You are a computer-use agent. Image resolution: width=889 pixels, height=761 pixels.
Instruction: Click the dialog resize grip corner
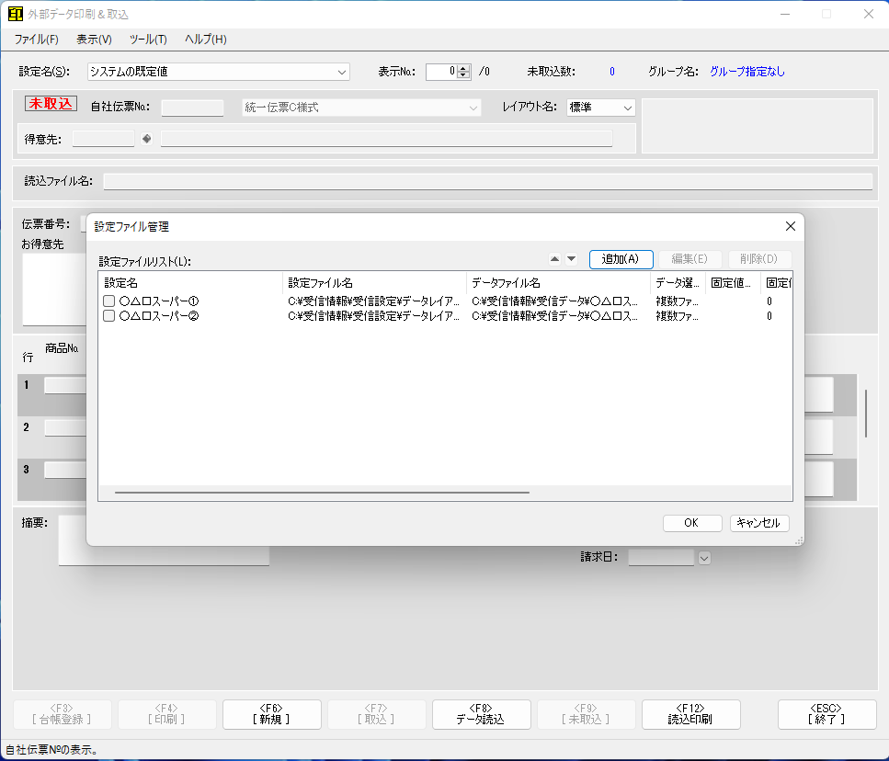click(x=799, y=541)
